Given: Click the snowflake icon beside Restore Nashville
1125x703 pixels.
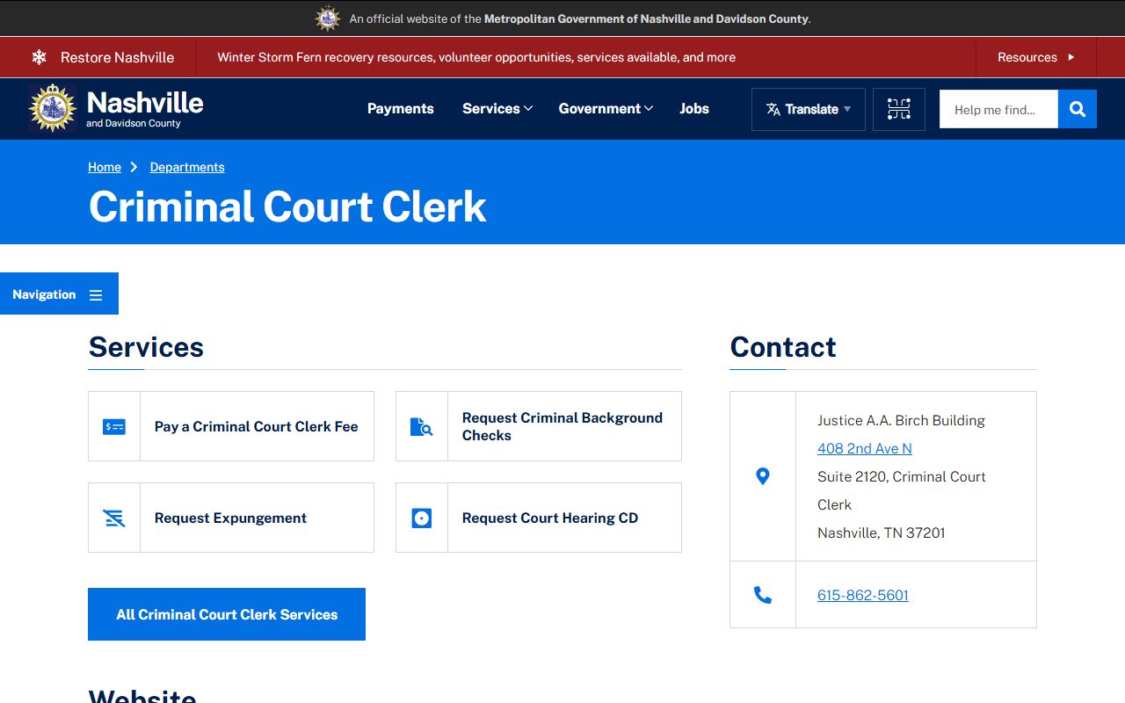Looking at the screenshot, I should (x=39, y=57).
